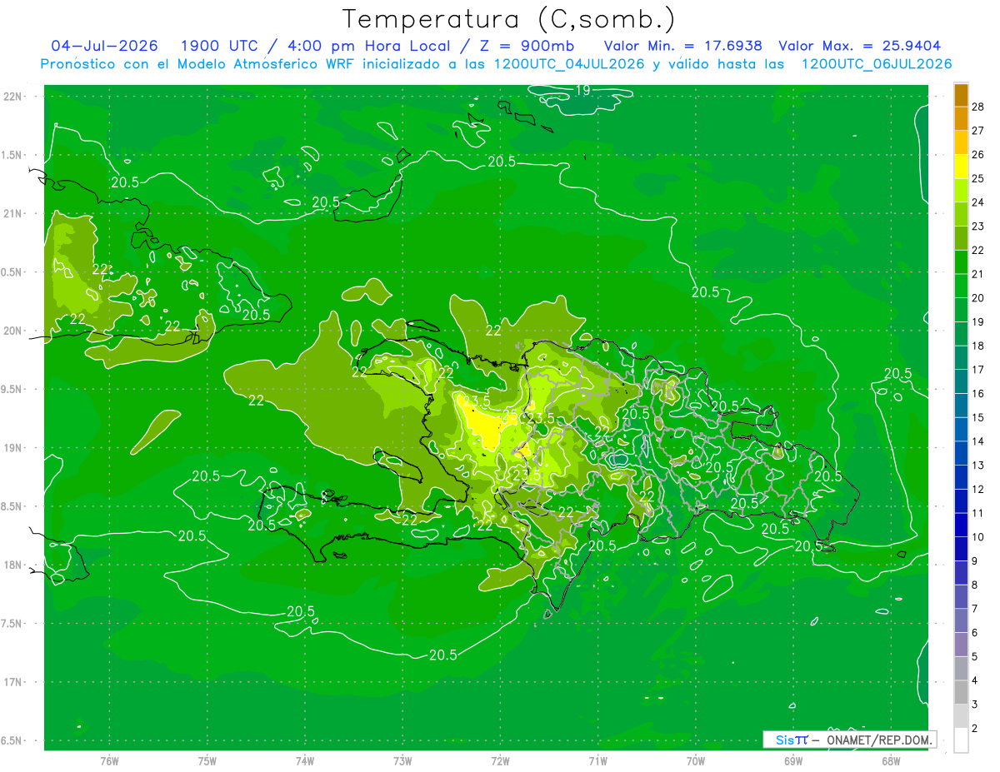Click the '2' label on the color scale
This screenshot has width=1000, height=772.
point(975,729)
